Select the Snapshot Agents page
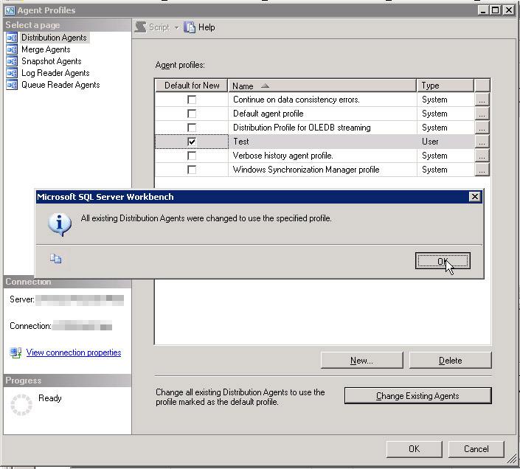520x469 pixels. tap(52, 61)
